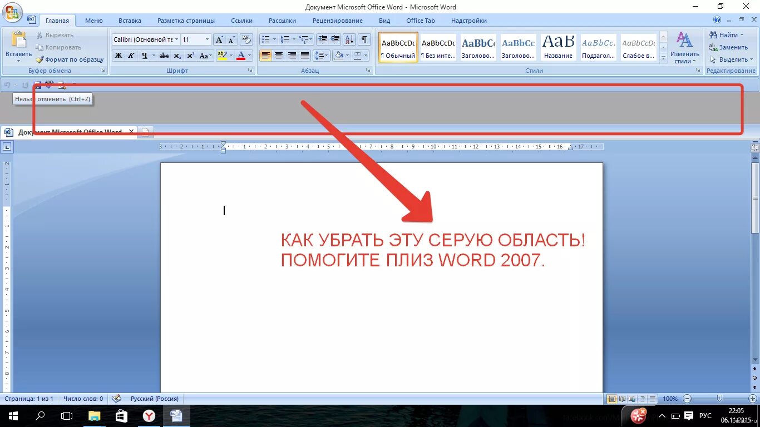Open the line spacing dropdown

click(322, 56)
